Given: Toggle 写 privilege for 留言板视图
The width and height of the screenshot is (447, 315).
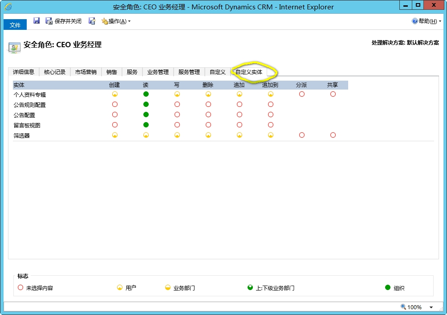Looking at the screenshot, I should [177, 125].
